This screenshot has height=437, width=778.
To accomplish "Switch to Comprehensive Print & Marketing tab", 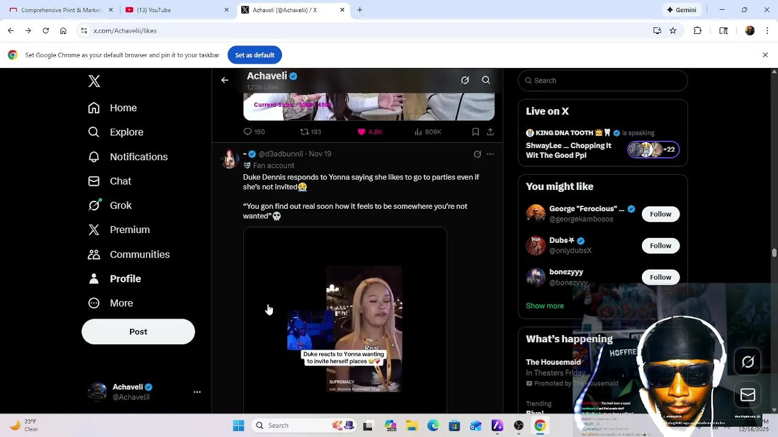I will 61,10.
